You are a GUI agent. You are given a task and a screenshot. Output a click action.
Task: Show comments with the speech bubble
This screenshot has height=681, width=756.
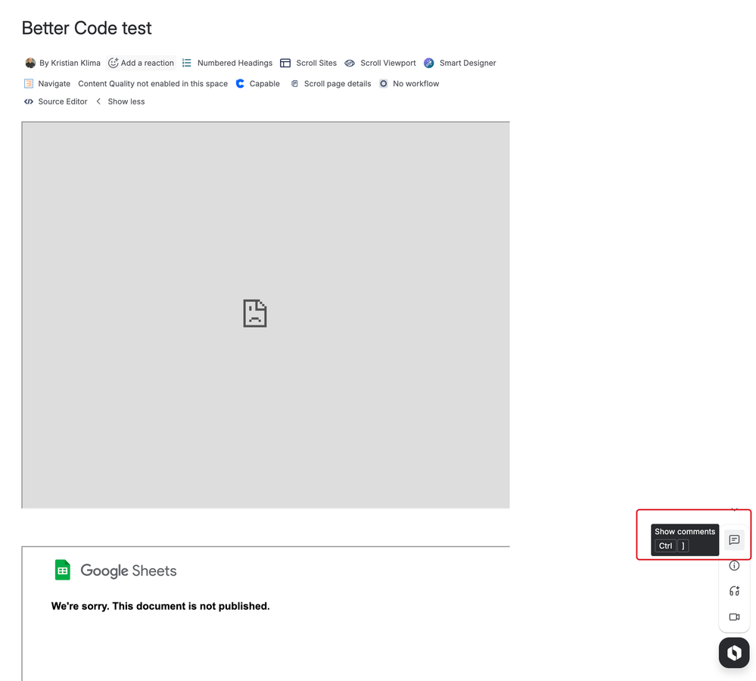click(x=733, y=540)
